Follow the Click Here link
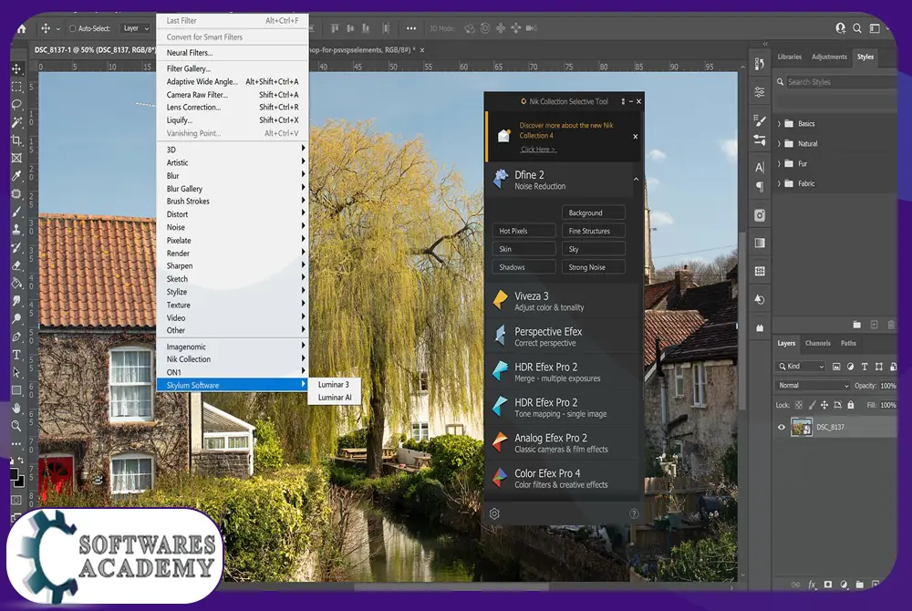Screen dimensions: 912x611 pos(538,150)
